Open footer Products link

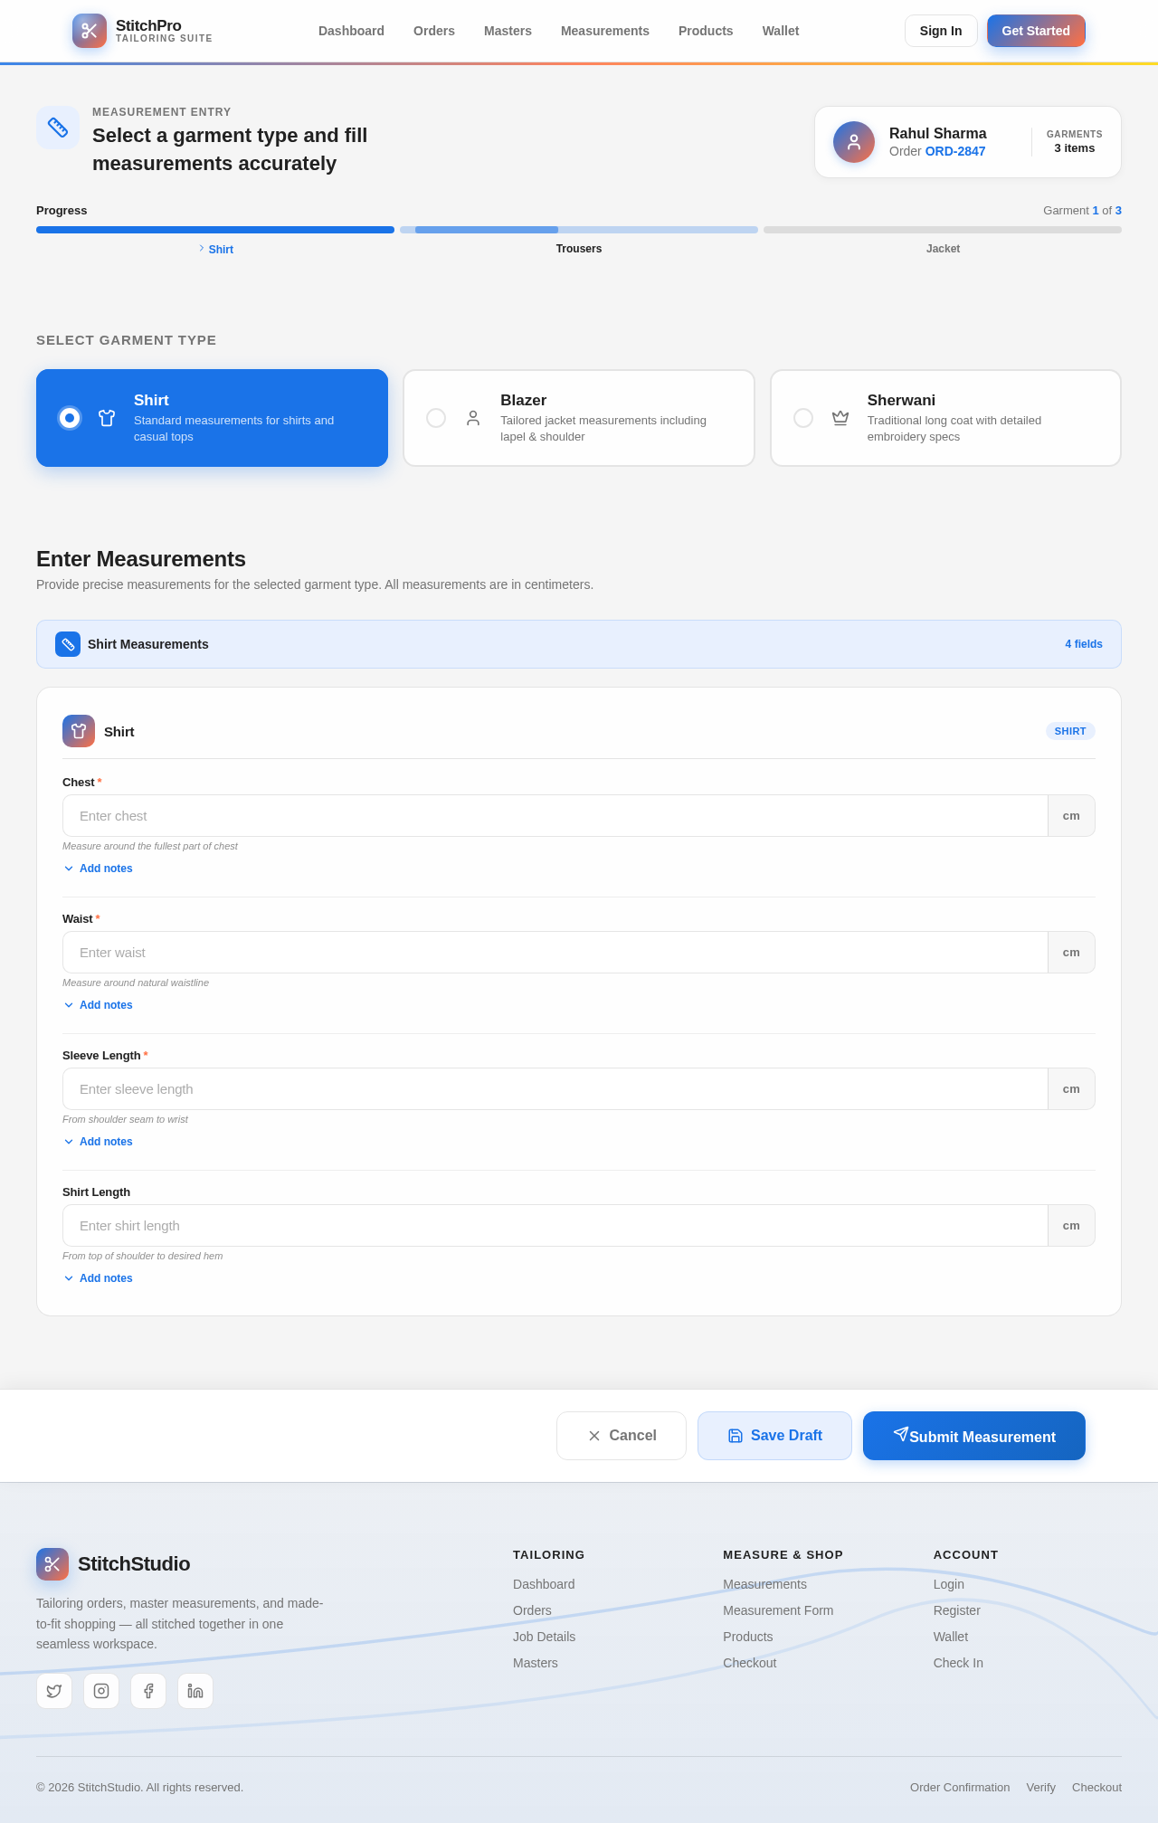tap(748, 1637)
